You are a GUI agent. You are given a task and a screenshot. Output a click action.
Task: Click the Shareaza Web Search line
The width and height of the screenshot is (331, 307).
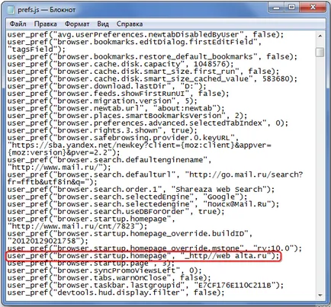(141, 189)
